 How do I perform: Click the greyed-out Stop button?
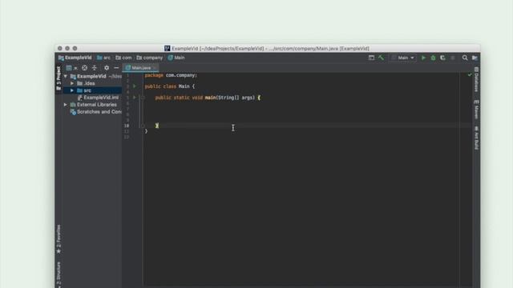pos(453,58)
